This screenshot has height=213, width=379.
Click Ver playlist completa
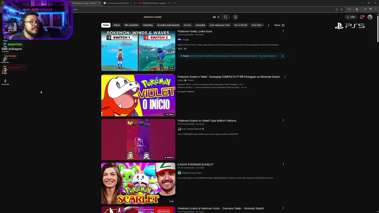186,92
